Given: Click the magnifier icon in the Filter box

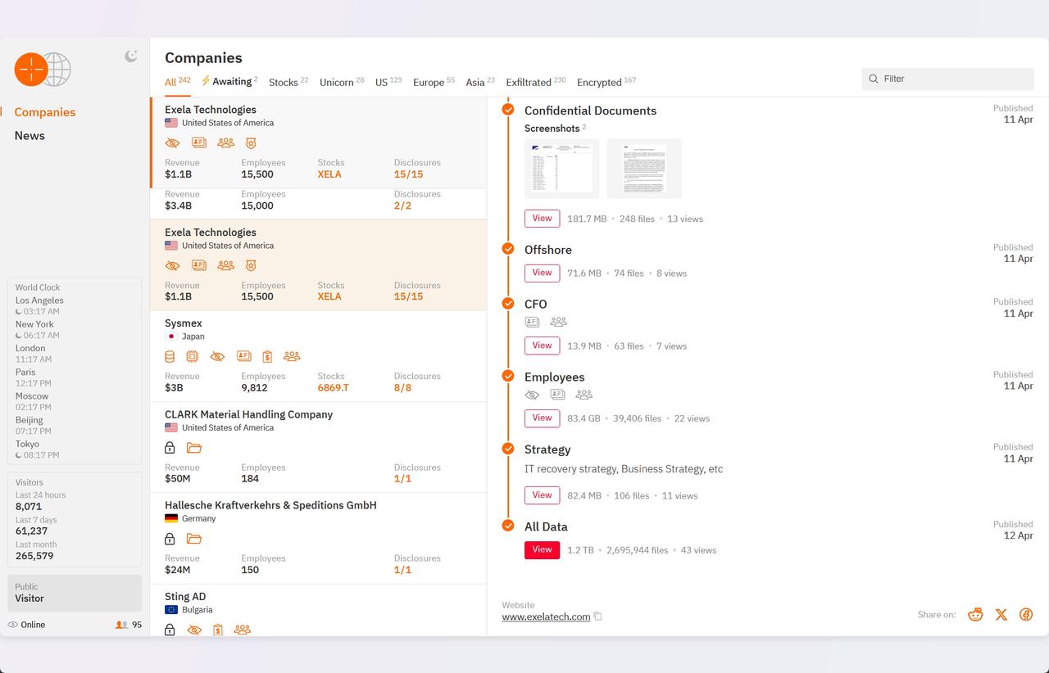Looking at the screenshot, I should point(874,79).
